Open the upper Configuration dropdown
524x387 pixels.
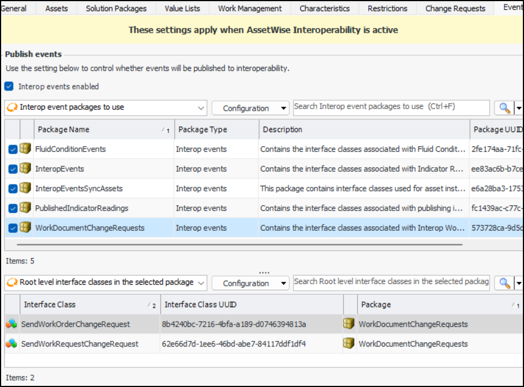(250, 108)
